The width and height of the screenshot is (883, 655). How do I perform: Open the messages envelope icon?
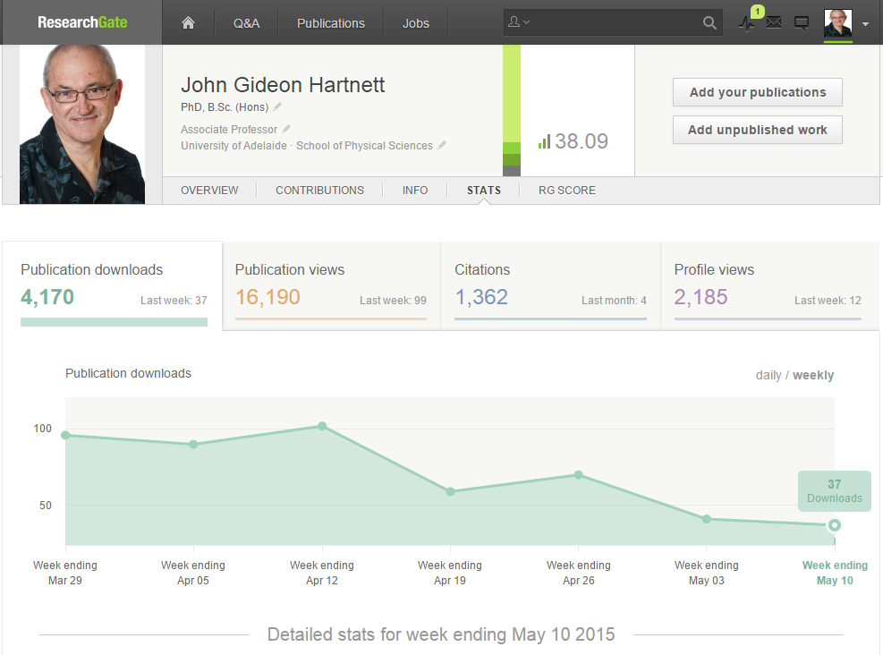pyautogui.click(x=774, y=23)
